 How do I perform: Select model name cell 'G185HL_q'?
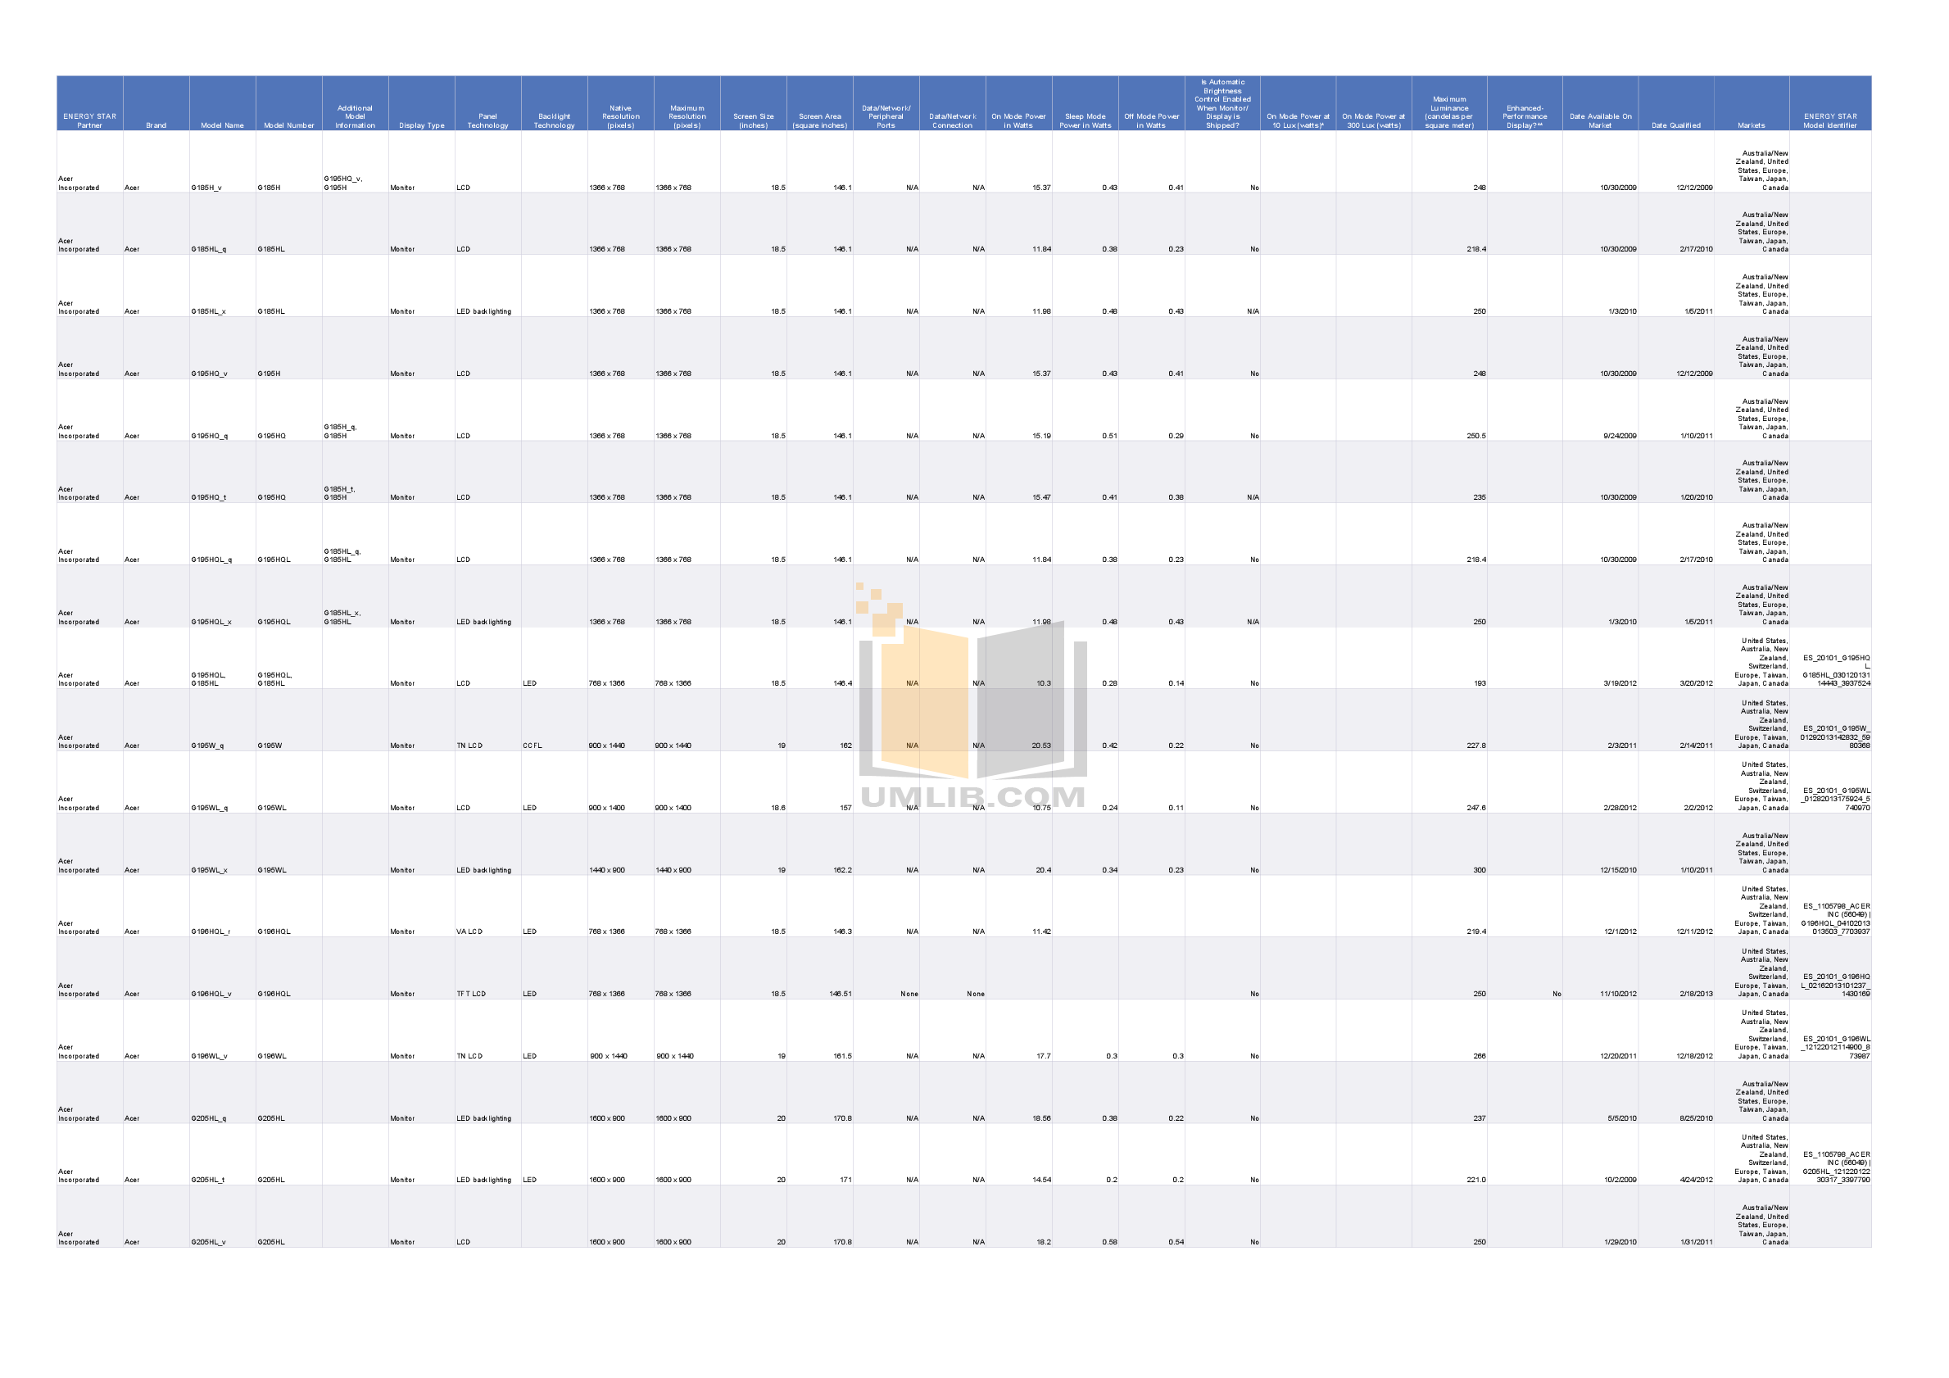(x=209, y=250)
